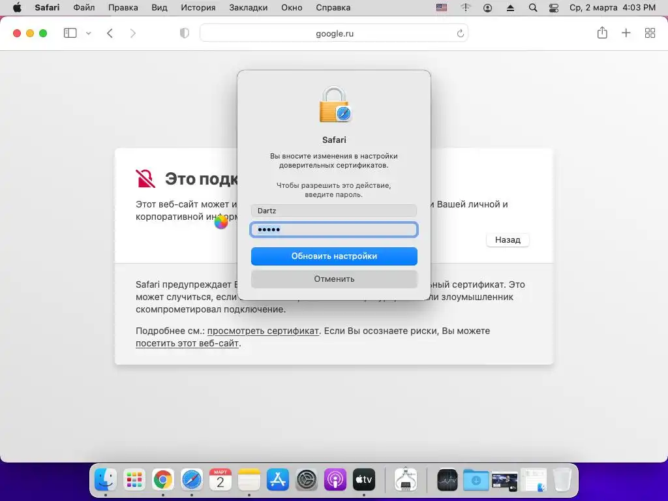Open Launchpad in the Dock
The image size is (668, 501).
(134, 479)
